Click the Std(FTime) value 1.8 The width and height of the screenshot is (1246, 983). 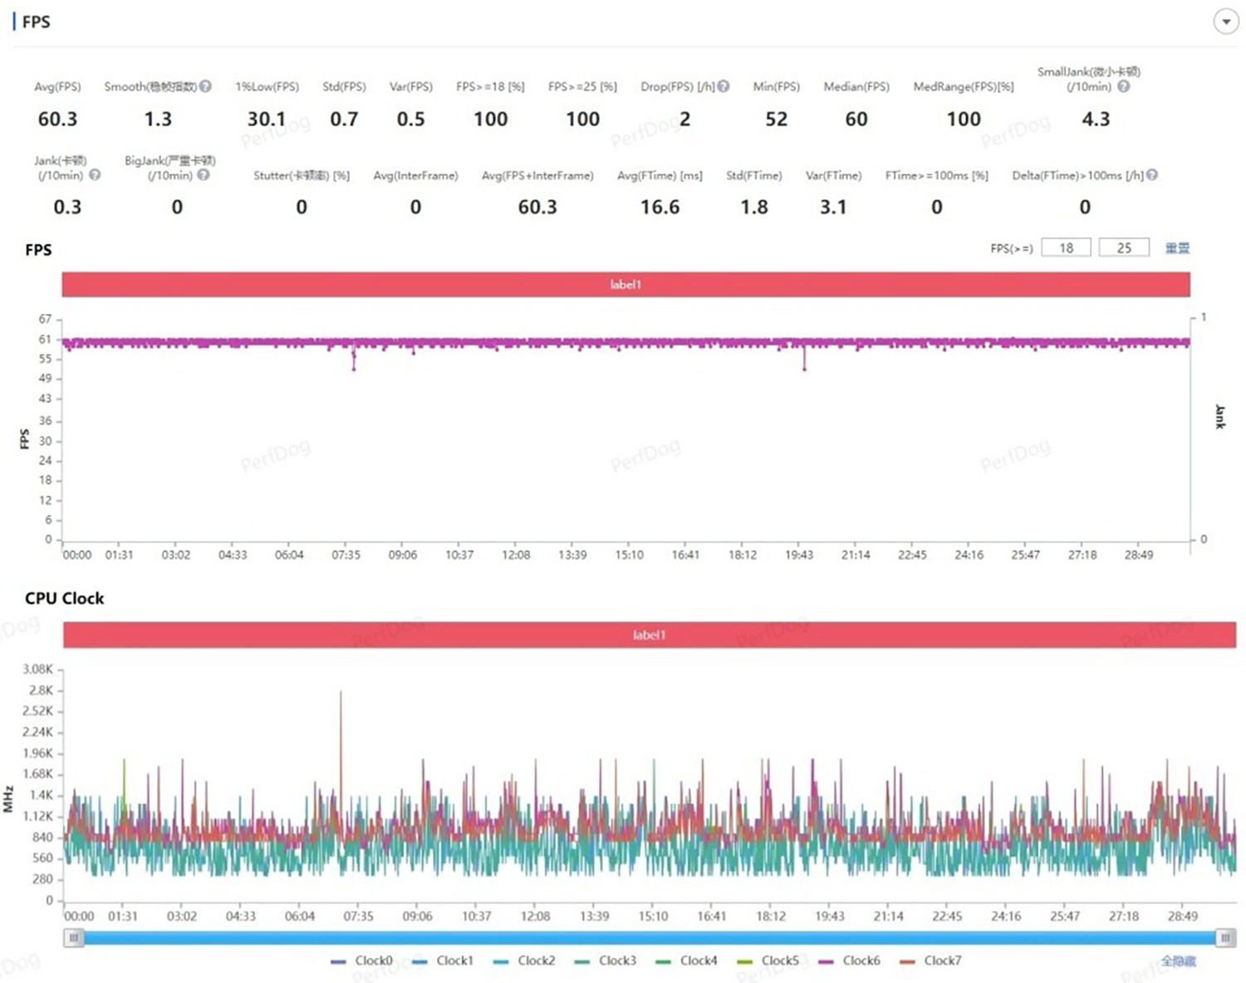[754, 207]
